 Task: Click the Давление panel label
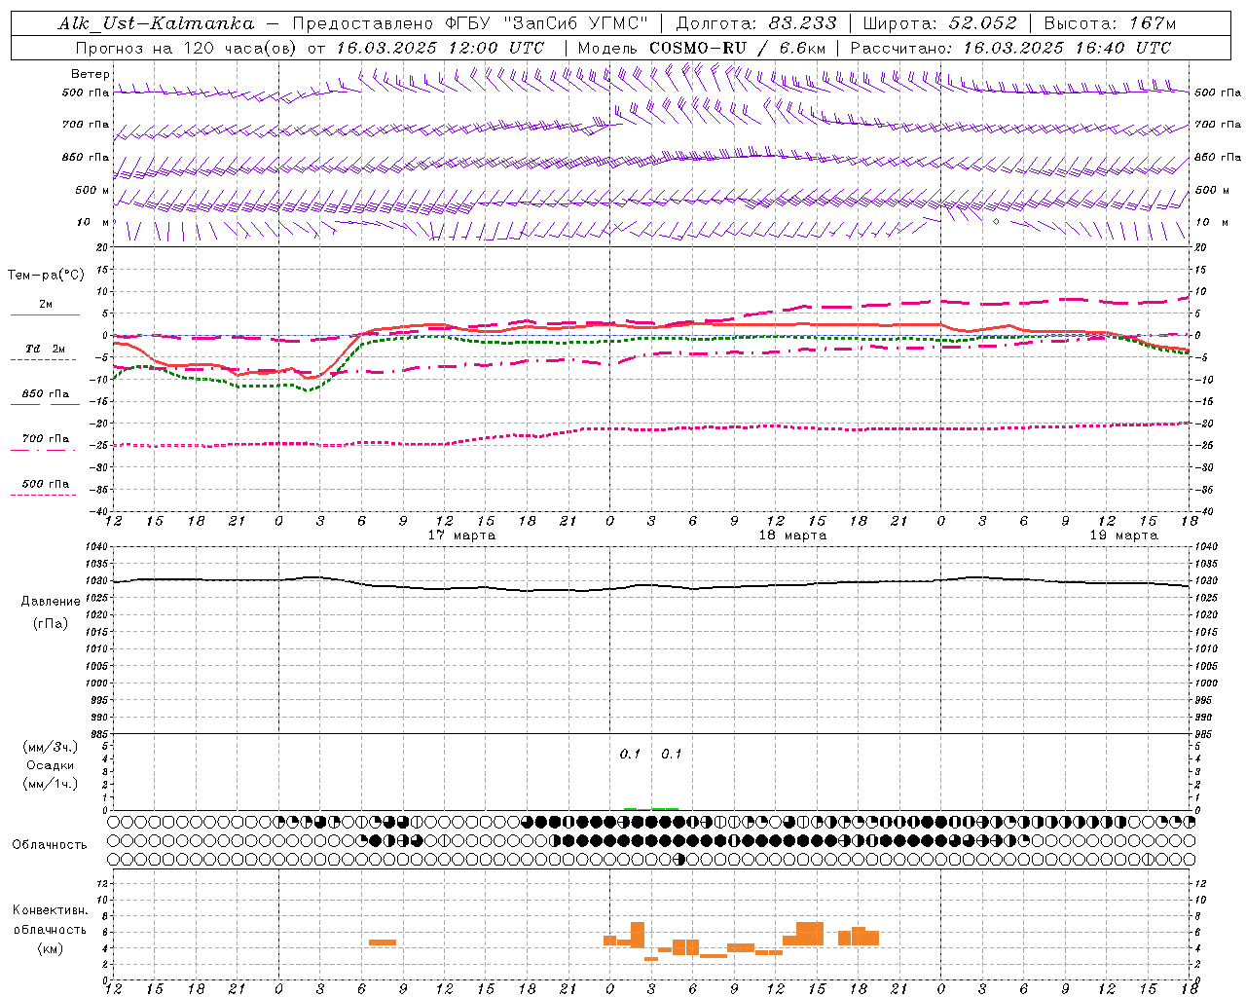pos(51,602)
